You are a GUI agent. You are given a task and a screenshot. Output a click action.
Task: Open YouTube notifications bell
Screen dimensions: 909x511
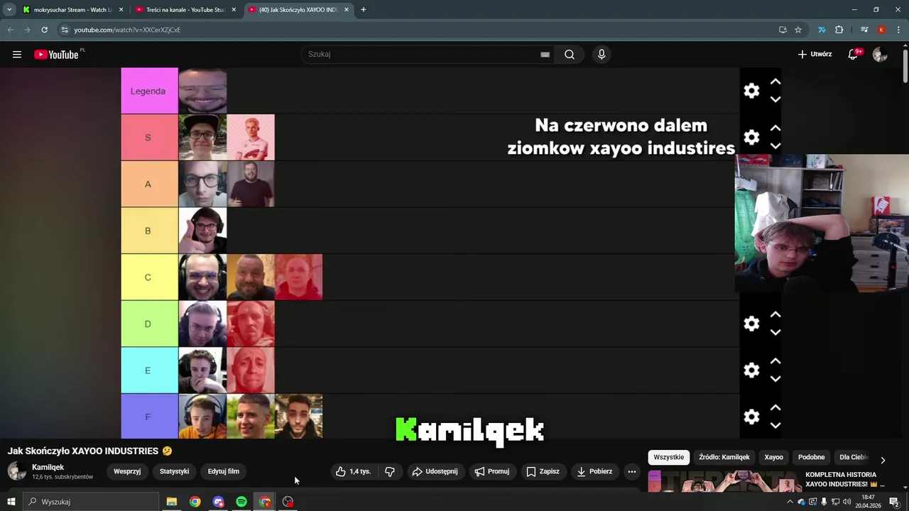[853, 55]
